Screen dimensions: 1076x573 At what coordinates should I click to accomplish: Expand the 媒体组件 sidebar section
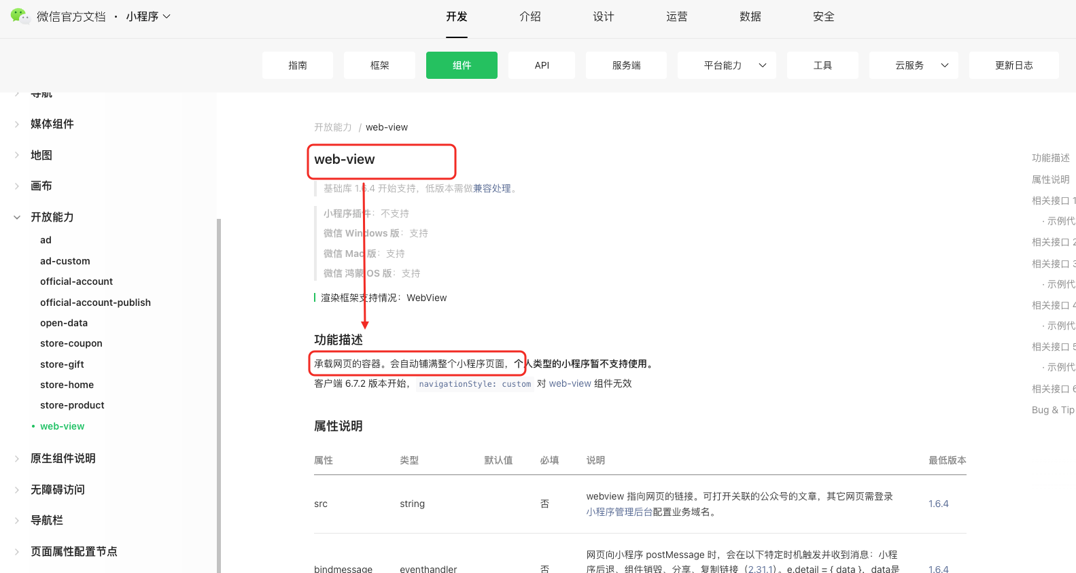pyautogui.click(x=17, y=124)
